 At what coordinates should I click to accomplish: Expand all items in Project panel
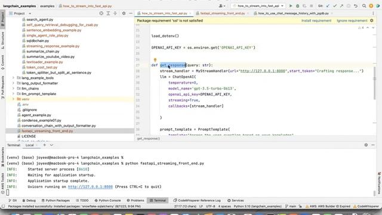[x=108, y=13]
